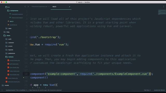Click the component() call on line 19
This screenshot has height=93, width=166.
[39, 78]
